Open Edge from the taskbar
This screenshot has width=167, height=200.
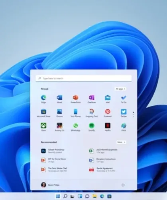click(x=102, y=196)
